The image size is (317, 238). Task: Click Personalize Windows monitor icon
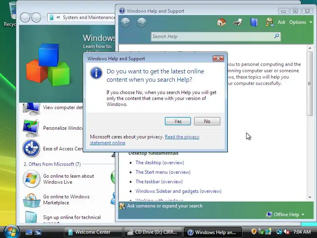(x=31, y=128)
